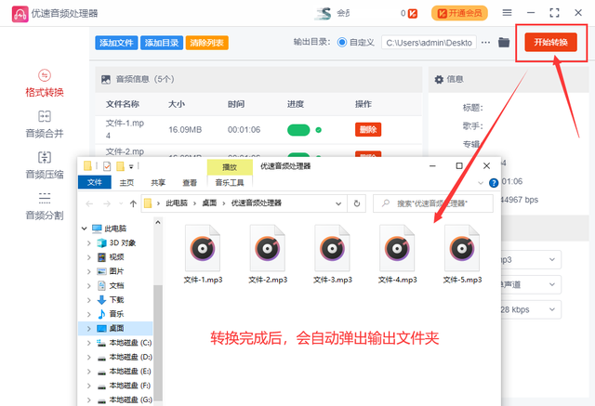Click the 播放 contextual tab header
The image size is (595, 406).
(230, 167)
